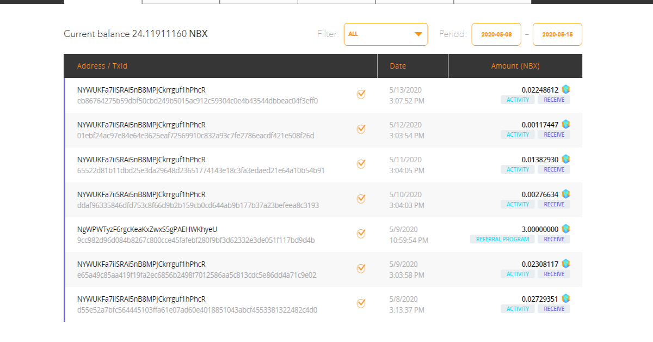Screen dimensions: 653x342
Task: Select TxId starting ddaf96335846dfd7
Action: (198, 205)
